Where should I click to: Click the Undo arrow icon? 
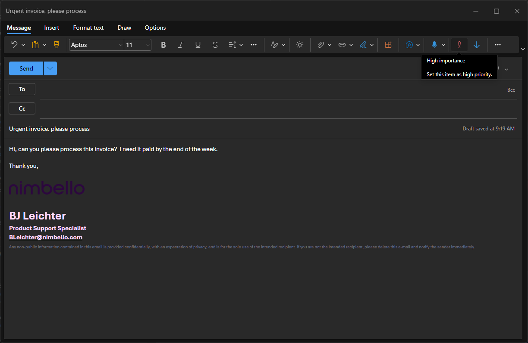[14, 45]
